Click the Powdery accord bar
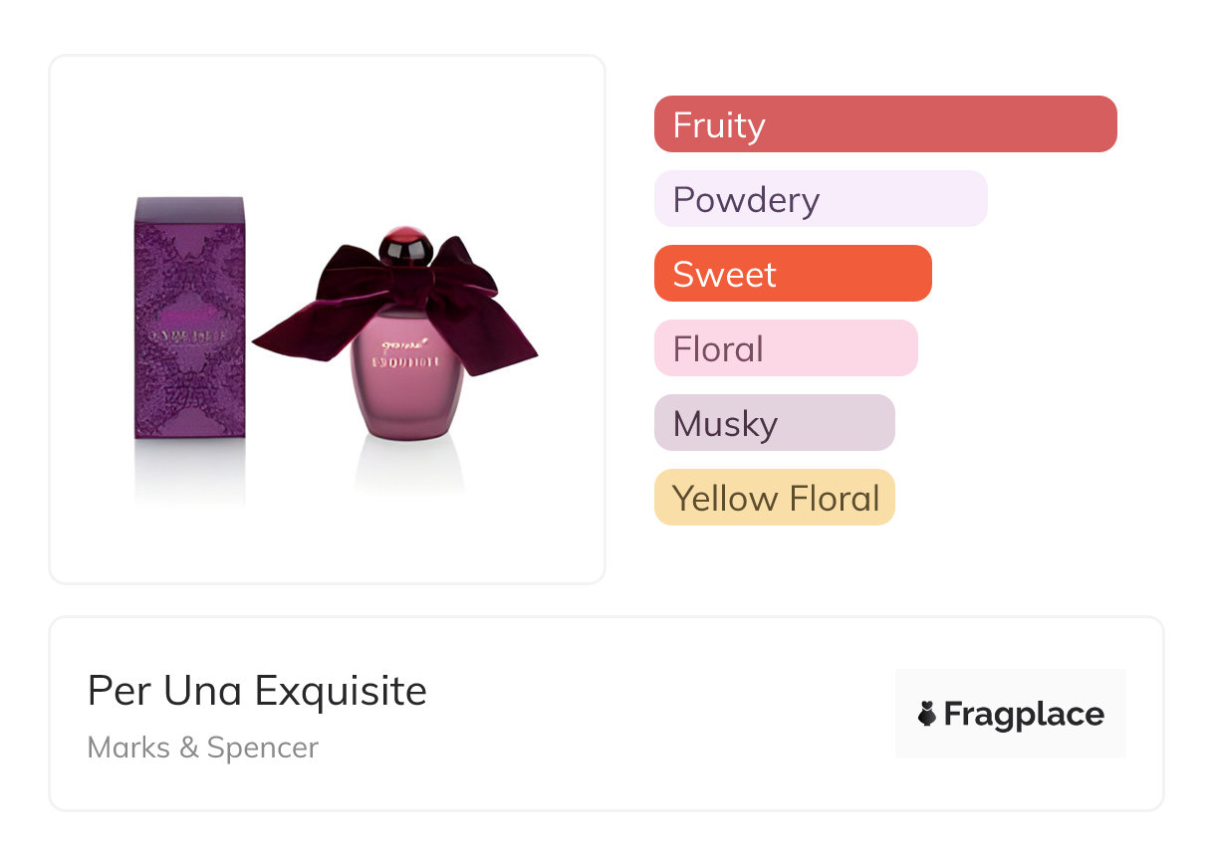The width and height of the screenshot is (1213, 860). (820, 199)
